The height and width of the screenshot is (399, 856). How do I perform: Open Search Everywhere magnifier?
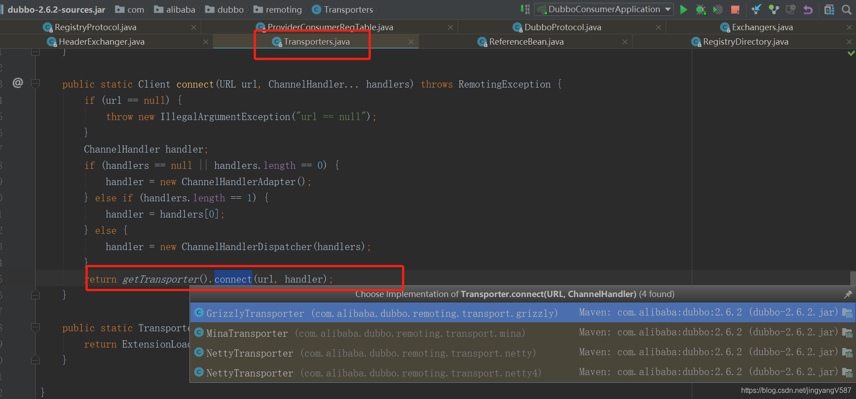(x=847, y=9)
